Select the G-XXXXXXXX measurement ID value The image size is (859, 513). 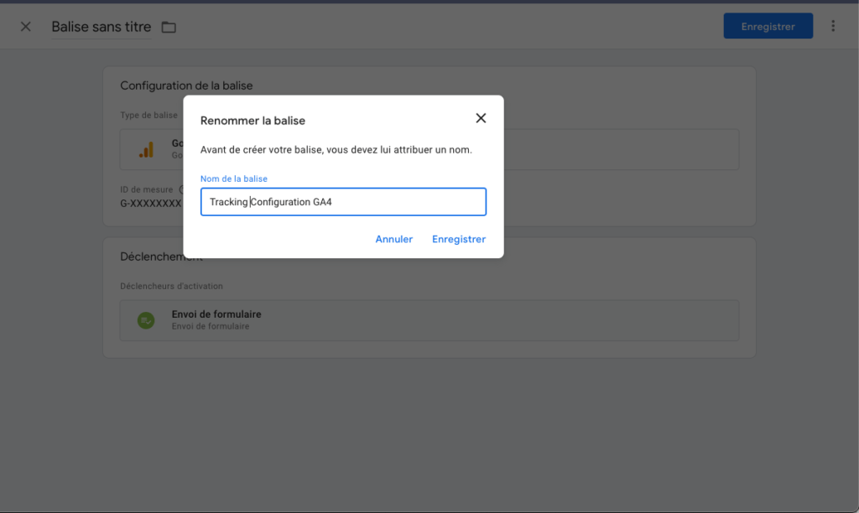pyautogui.click(x=151, y=203)
